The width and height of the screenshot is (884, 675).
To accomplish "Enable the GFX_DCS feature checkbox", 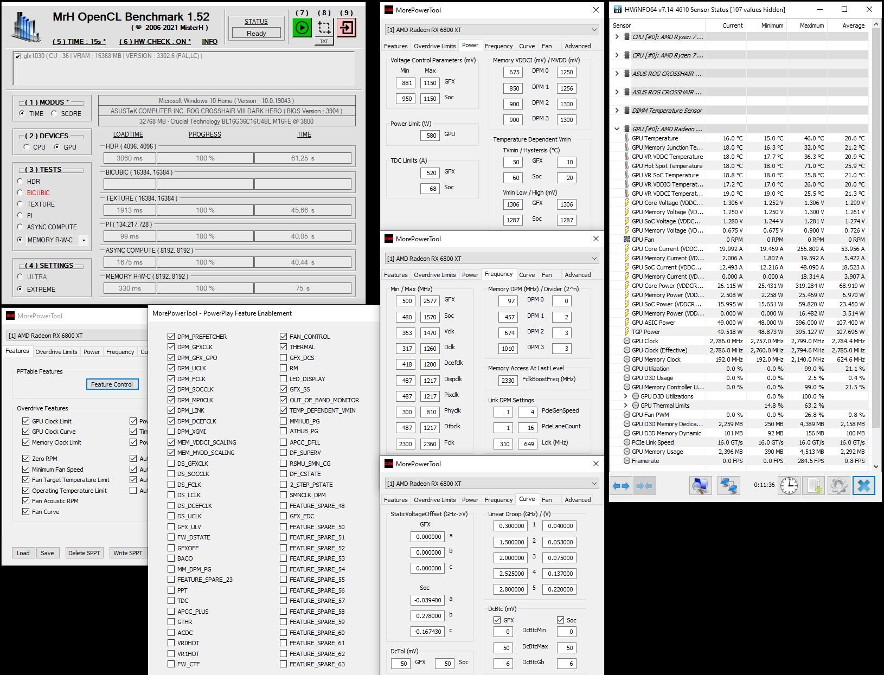I will tap(284, 358).
